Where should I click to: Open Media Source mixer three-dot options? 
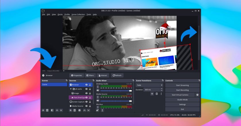click(98, 97)
